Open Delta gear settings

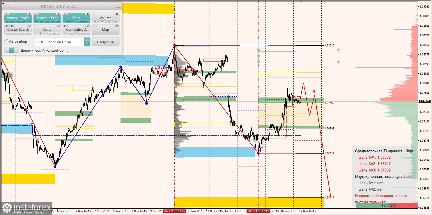tap(59, 26)
